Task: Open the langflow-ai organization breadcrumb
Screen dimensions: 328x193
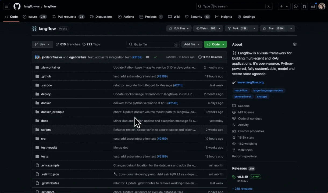Action: coord(32,6)
